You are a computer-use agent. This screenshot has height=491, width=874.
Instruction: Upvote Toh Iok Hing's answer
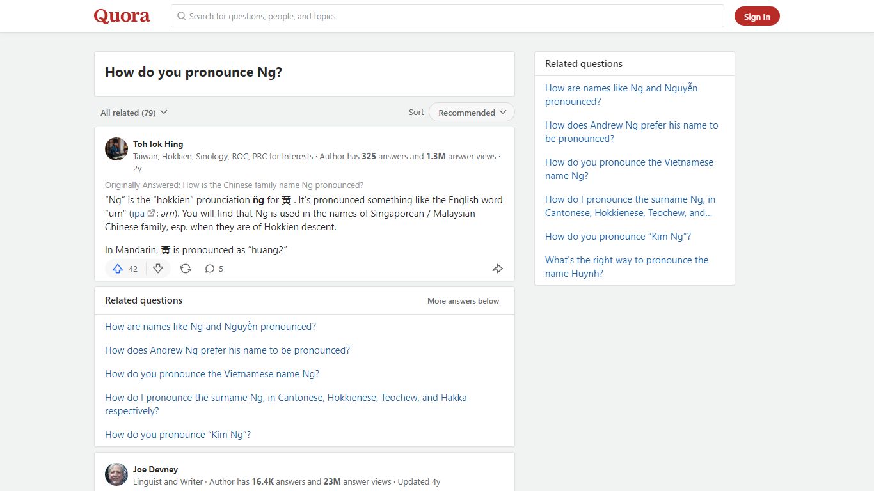tap(125, 269)
